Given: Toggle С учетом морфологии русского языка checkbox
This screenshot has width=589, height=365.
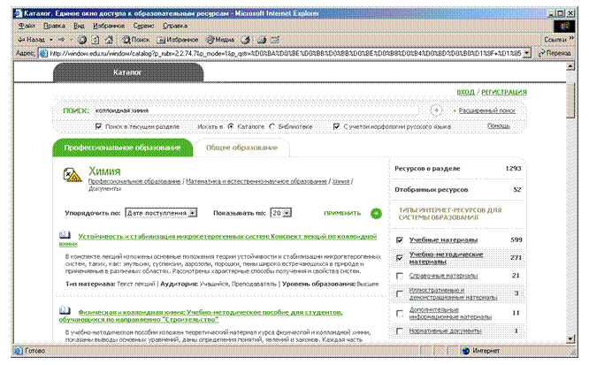Looking at the screenshot, I should tap(337, 126).
